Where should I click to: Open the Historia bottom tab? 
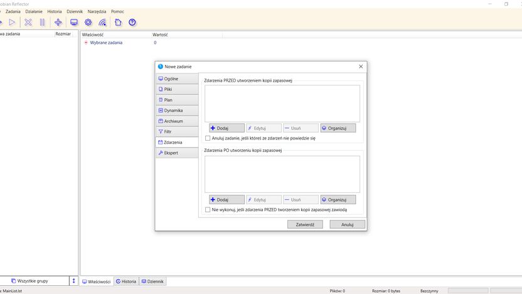[x=126, y=281]
